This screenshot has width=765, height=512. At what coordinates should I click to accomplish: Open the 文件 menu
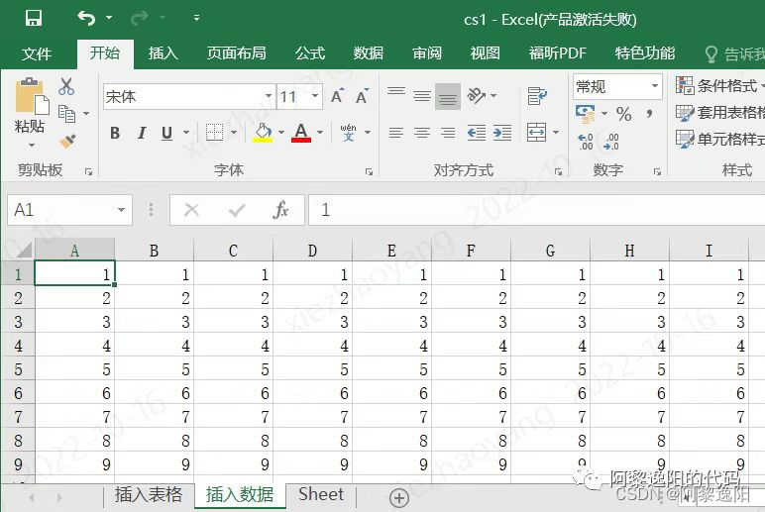pos(37,53)
